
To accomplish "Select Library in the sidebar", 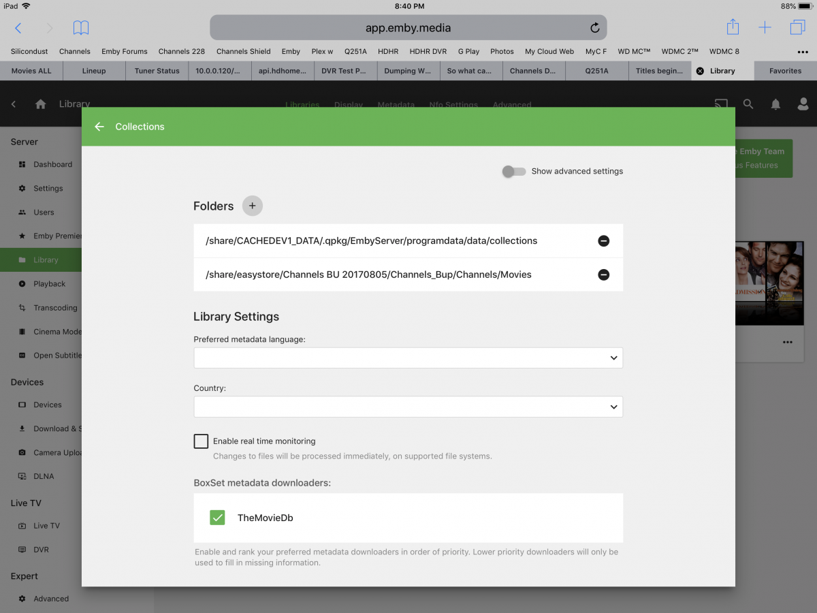I will point(41,260).
